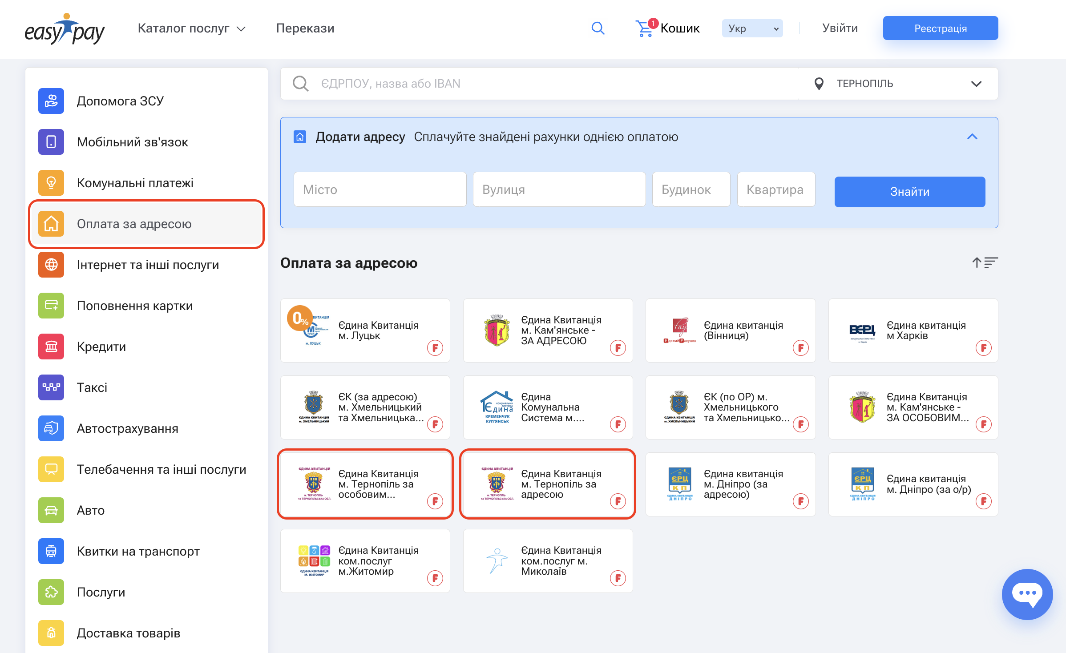Open the easypay logo home link
The height and width of the screenshot is (653, 1066).
tap(65, 29)
